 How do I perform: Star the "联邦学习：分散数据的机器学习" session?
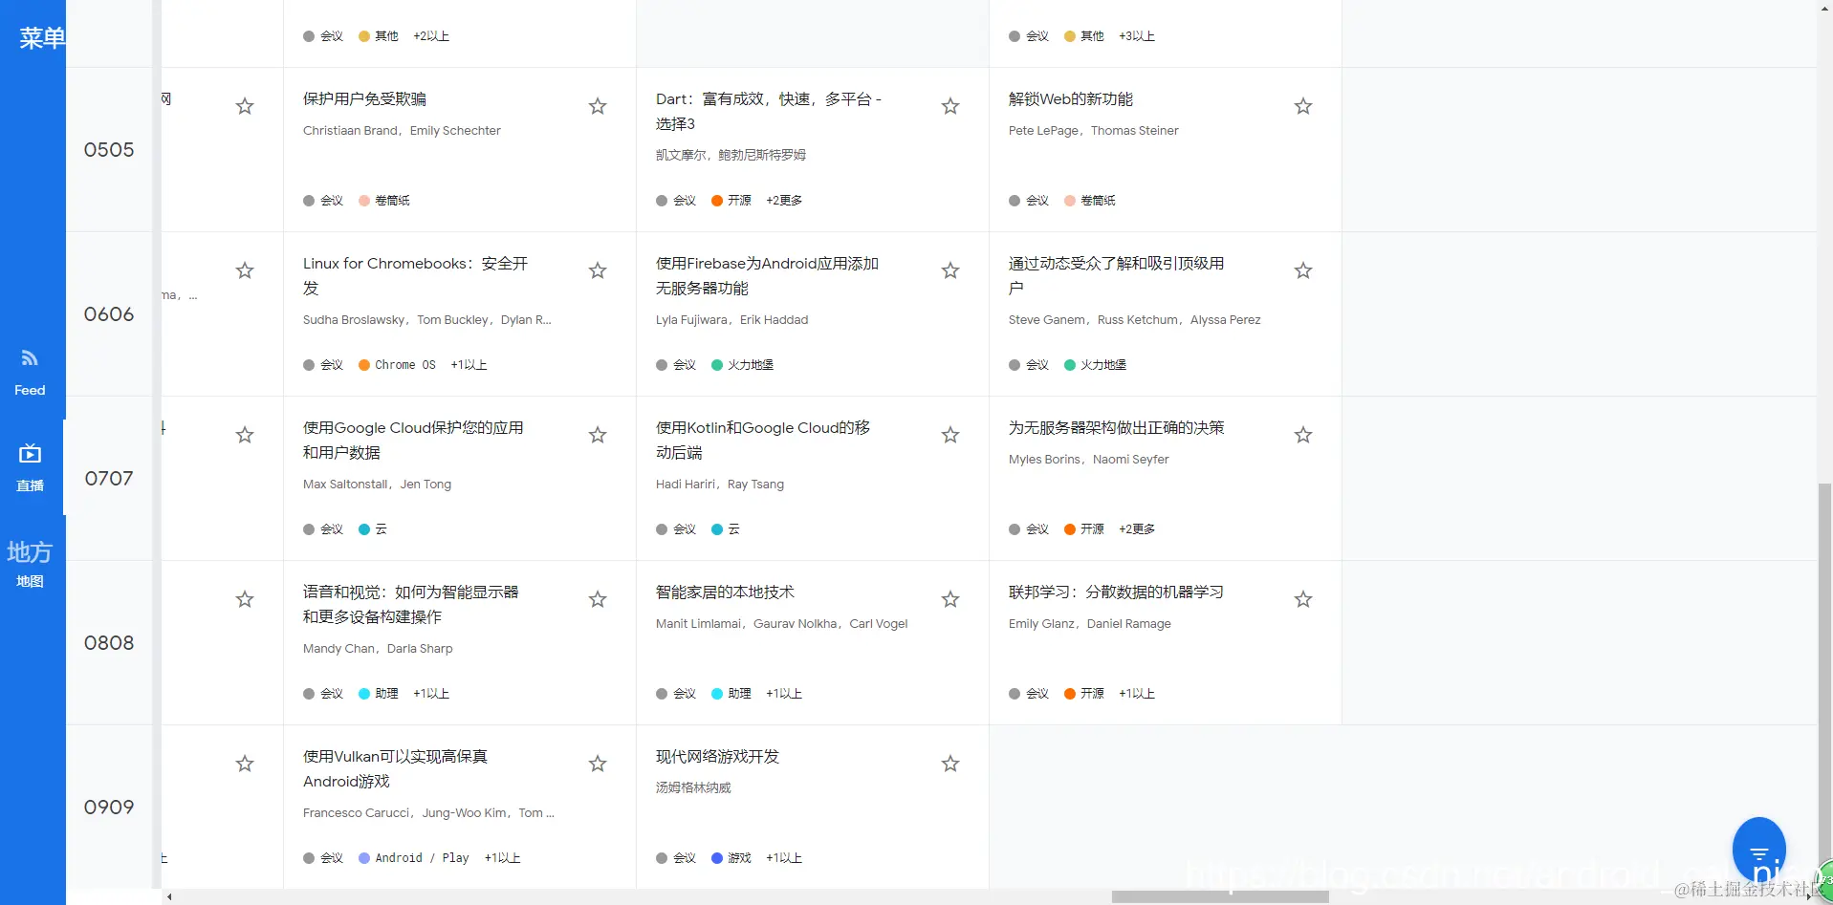pyautogui.click(x=1302, y=599)
